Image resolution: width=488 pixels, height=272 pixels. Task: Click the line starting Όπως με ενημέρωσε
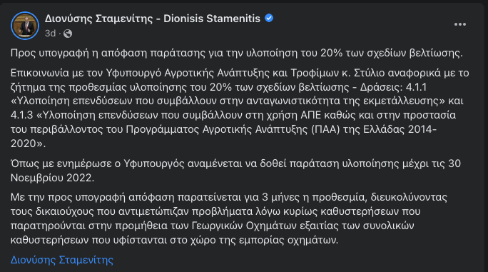tap(235, 163)
